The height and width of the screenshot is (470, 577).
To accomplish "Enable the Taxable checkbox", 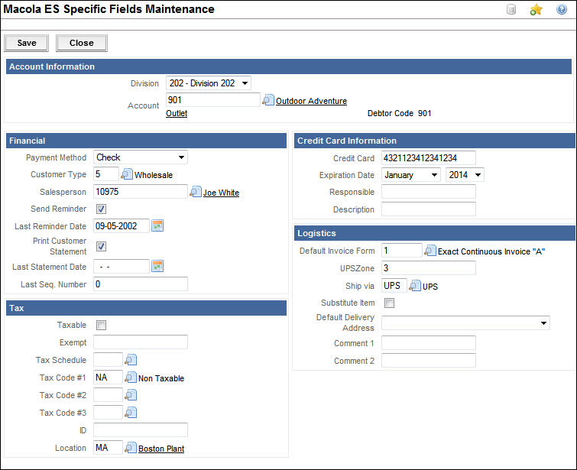I will pos(101,325).
